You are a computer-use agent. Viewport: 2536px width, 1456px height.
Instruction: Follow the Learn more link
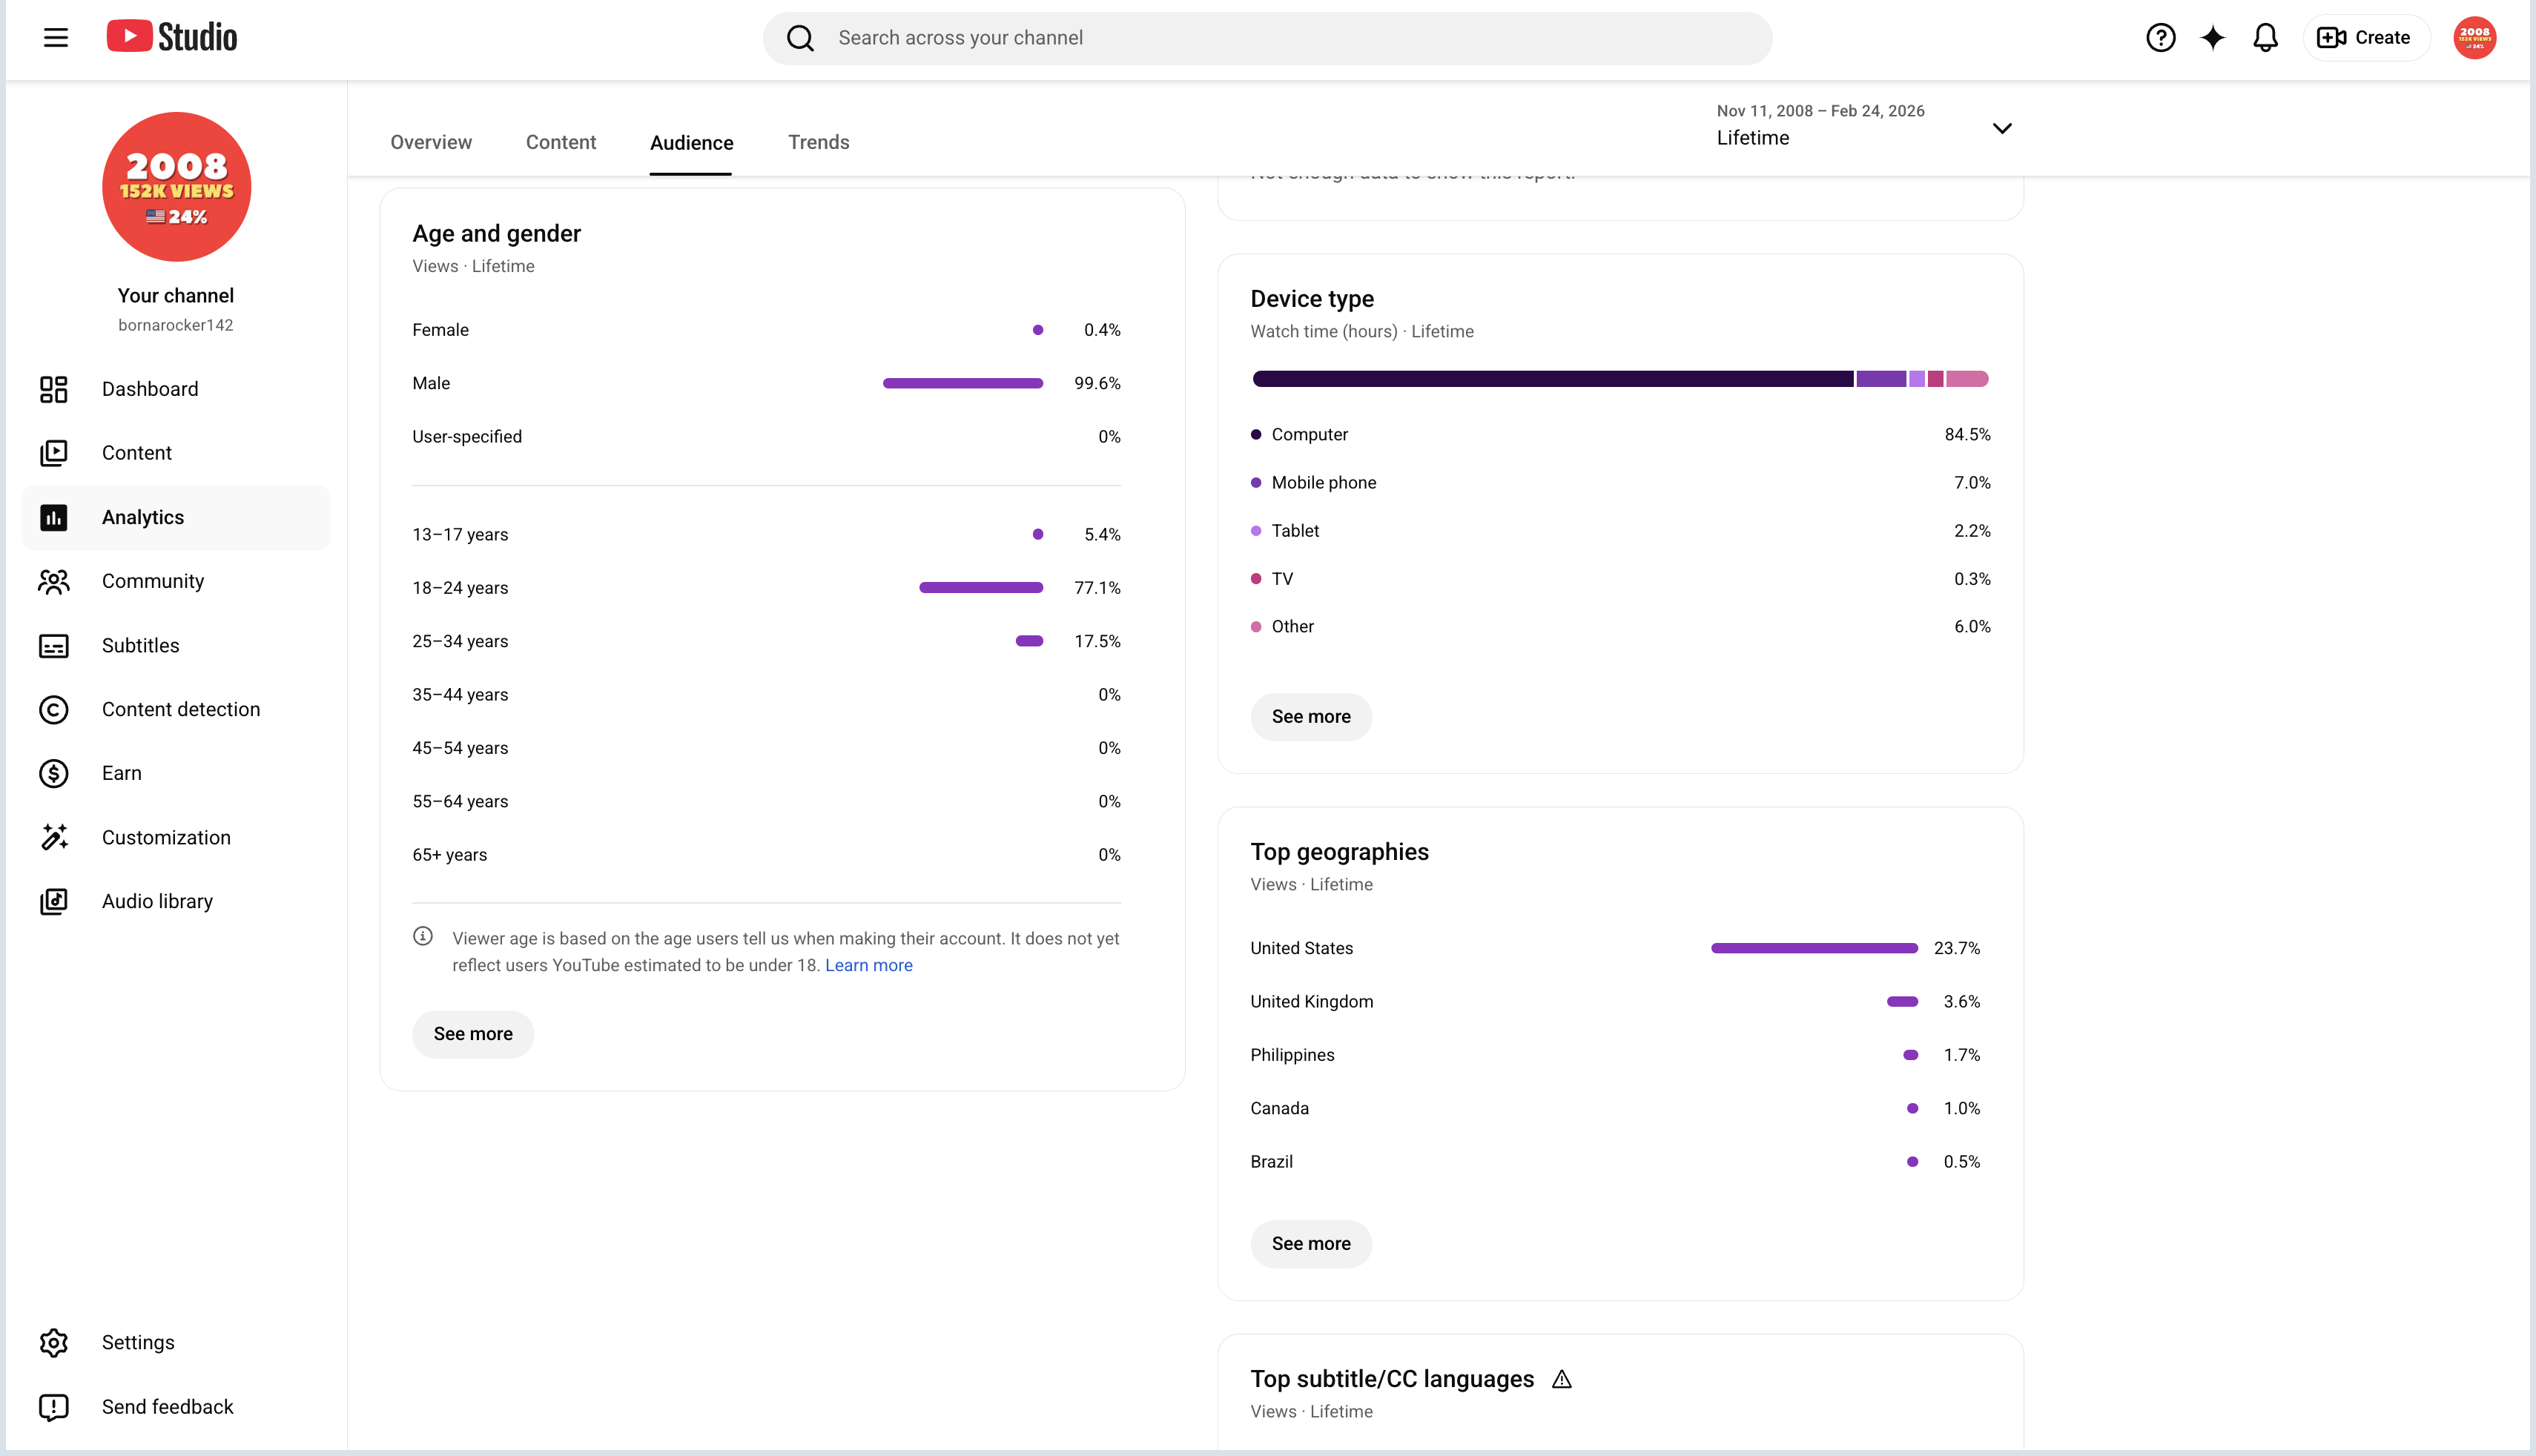pyautogui.click(x=868, y=966)
